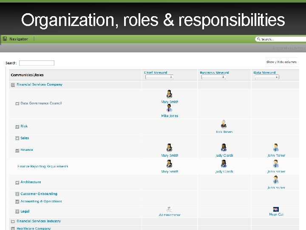
Task: Click Nyan Cat avatar image
Action: (276, 209)
